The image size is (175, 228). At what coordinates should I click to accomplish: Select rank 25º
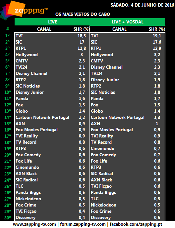8,186
